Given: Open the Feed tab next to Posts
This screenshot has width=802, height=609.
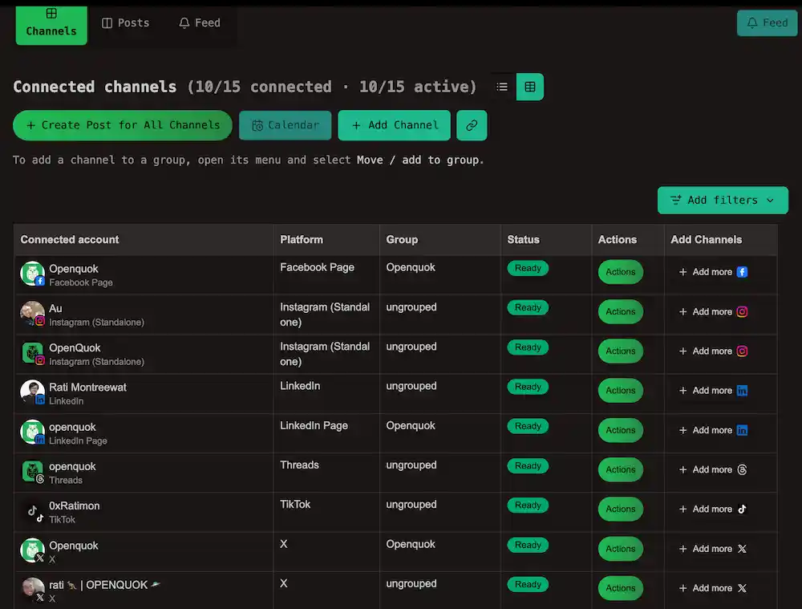Looking at the screenshot, I should tap(200, 23).
